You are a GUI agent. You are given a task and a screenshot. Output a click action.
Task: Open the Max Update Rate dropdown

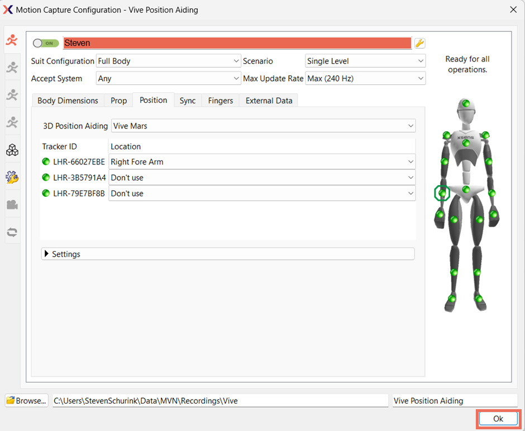click(x=365, y=79)
